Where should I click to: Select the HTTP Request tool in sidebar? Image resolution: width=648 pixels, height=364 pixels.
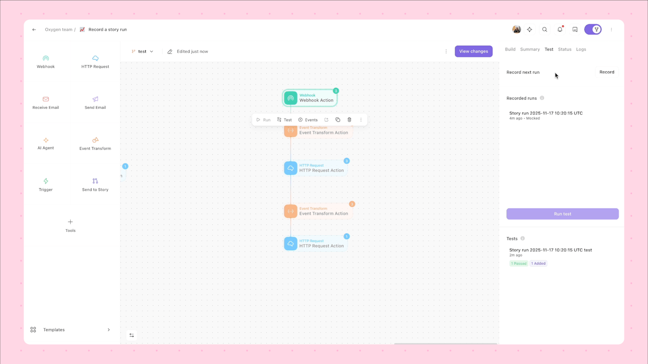pyautogui.click(x=95, y=62)
